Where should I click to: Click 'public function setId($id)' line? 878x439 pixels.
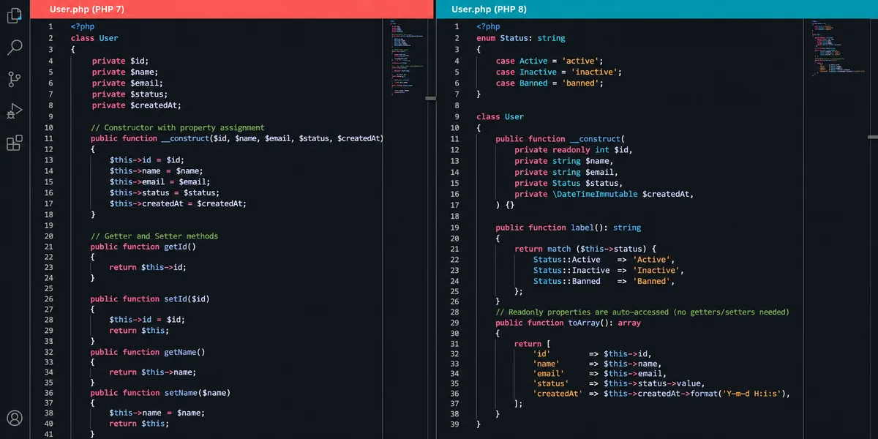coord(150,299)
